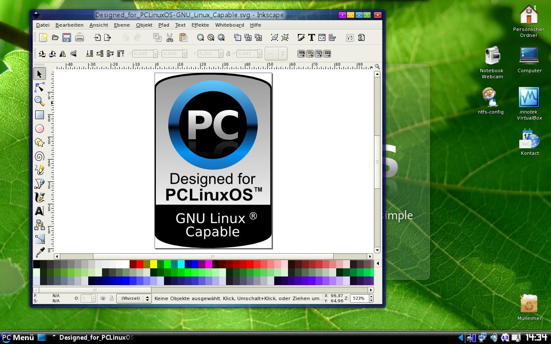
Task: Click Flip horizontal icon
Action: (x=63, y=54)
